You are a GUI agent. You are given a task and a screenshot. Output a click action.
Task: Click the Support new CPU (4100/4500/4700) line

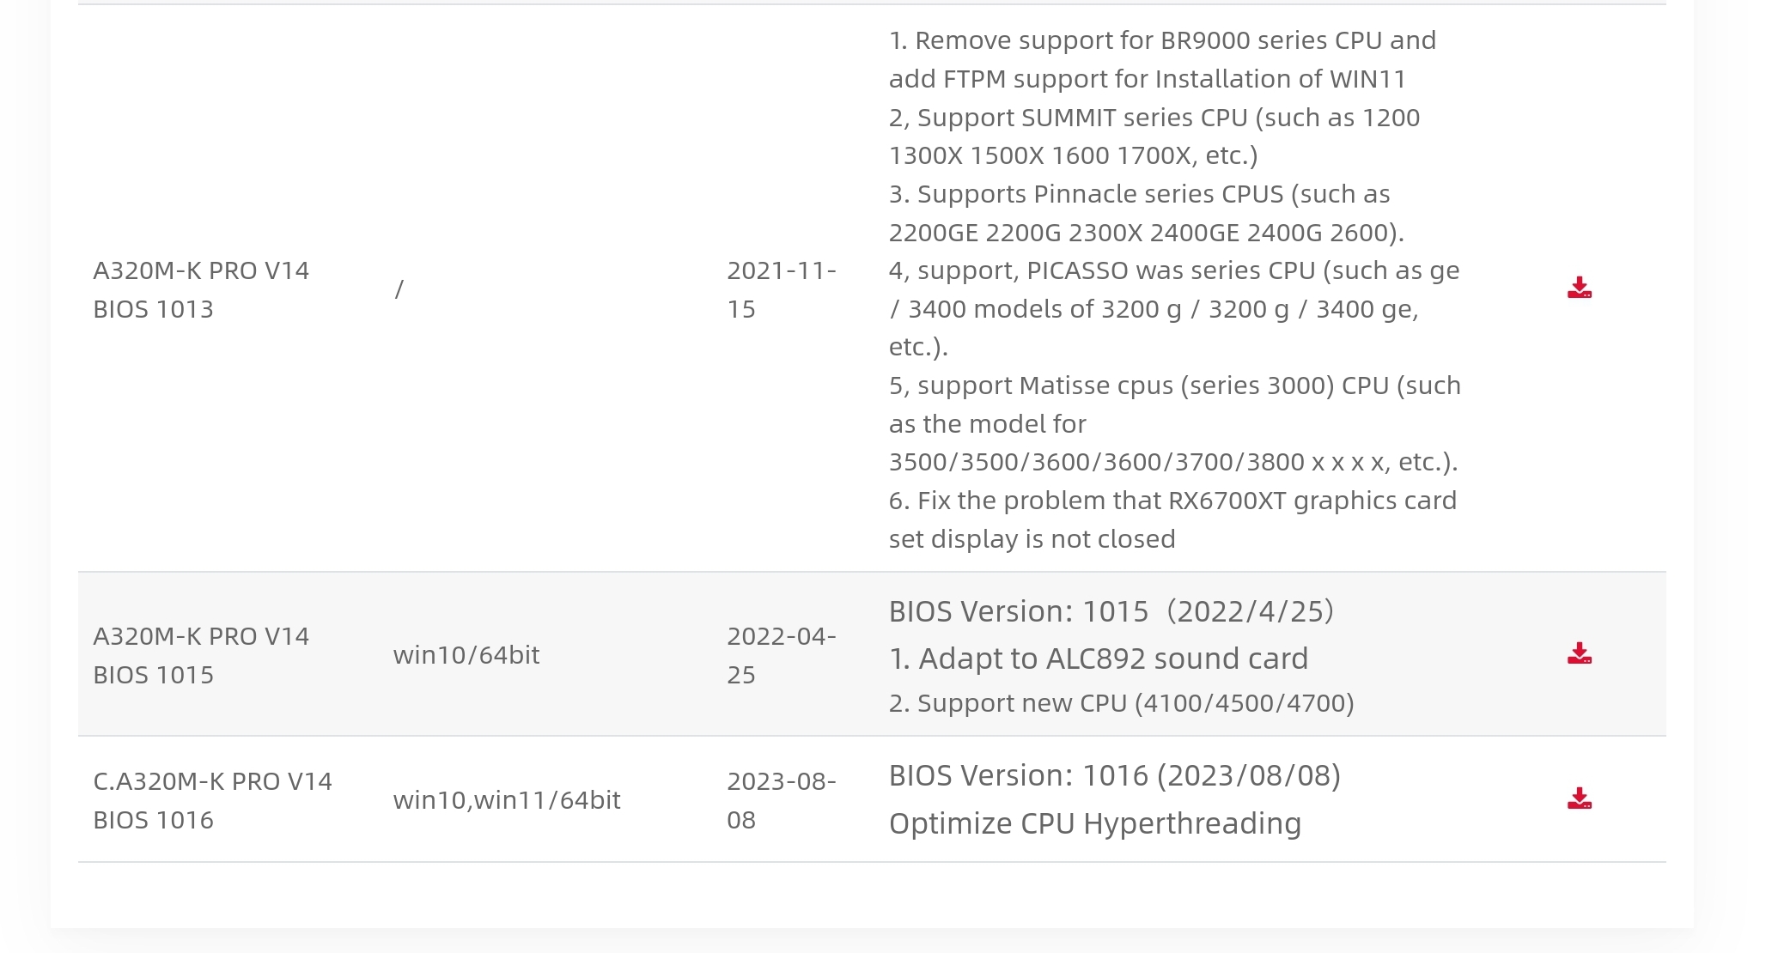pos(1121,703)
